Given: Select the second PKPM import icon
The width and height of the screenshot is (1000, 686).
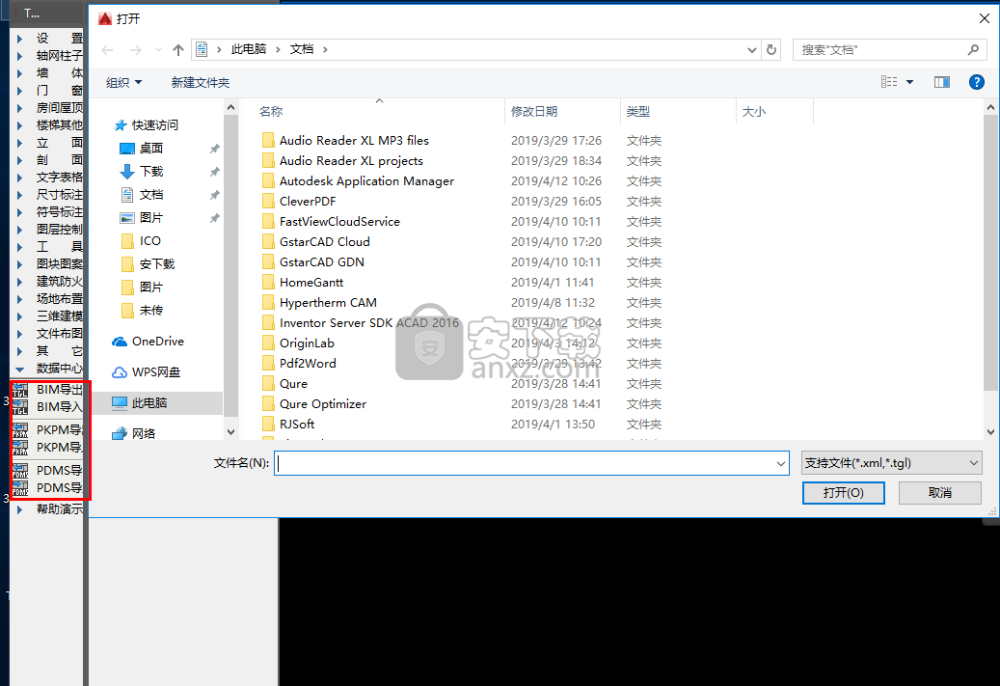Looking at the screenshot, I should point(20,448).
